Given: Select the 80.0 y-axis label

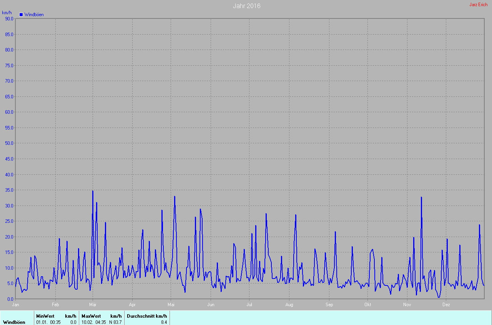Looking at the screenshot, I should (x=9, y=50).
